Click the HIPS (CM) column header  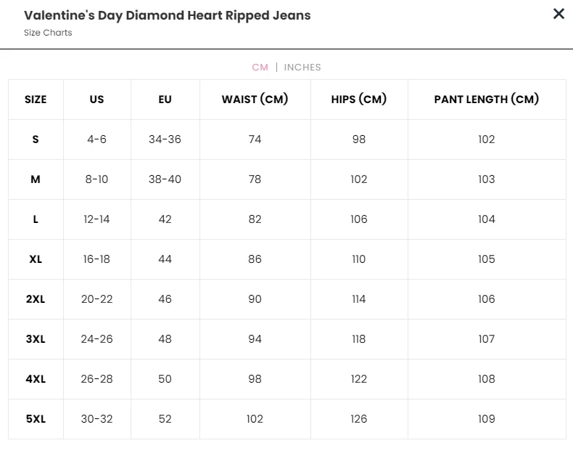[x=359, y=100]
